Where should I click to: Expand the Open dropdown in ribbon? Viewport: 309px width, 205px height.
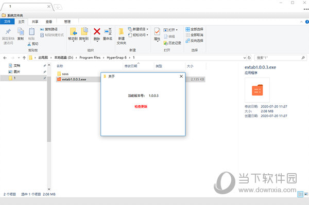pyautogui.click(x=170, y=30)
